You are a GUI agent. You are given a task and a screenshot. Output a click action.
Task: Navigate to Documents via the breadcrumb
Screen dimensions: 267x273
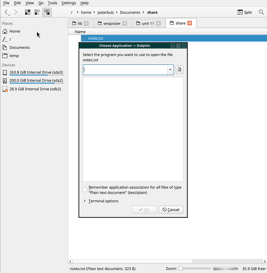[130, 12]
